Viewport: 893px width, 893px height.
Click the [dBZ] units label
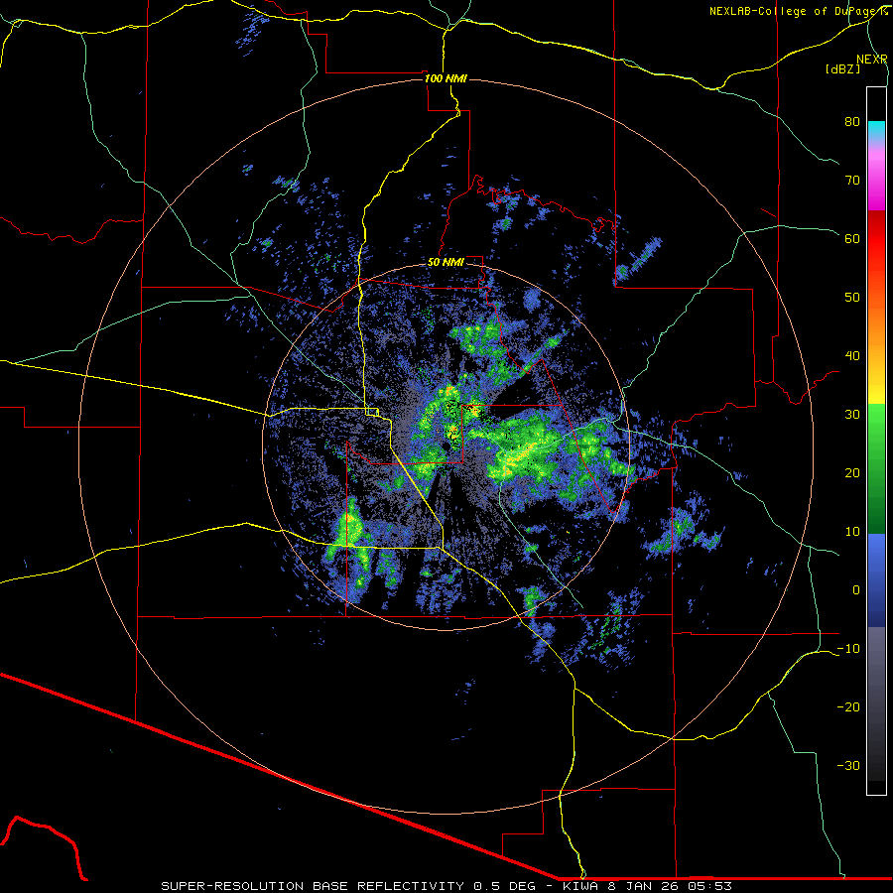842,69
